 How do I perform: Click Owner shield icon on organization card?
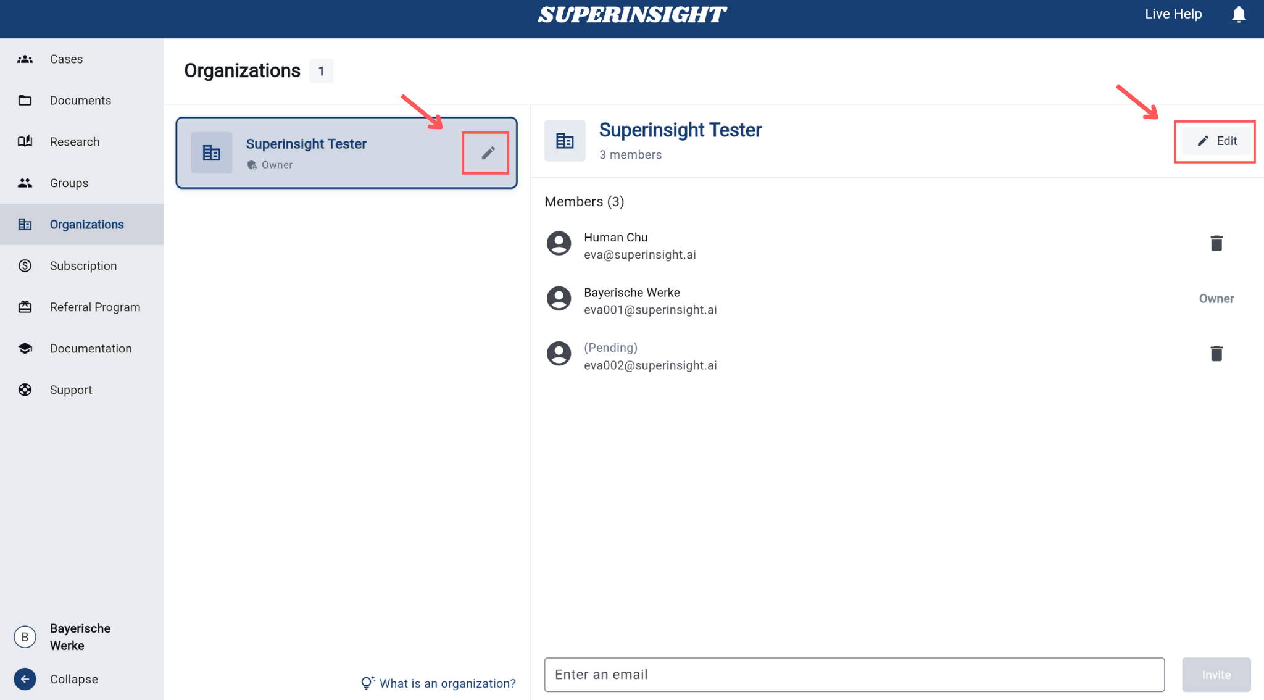[x=252, y=165]
